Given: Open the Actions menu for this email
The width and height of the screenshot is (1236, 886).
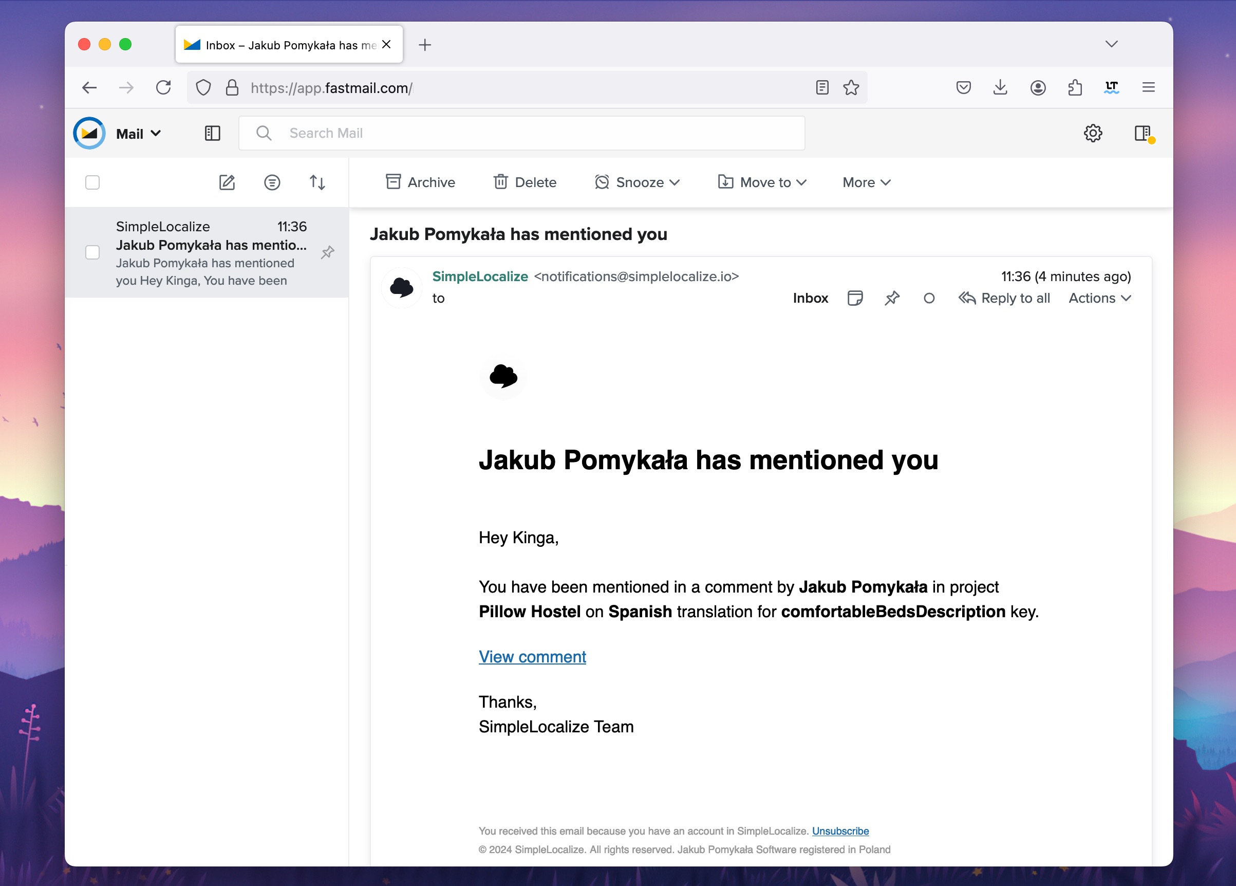Looking at the screenshot, I should (1099, 298).
